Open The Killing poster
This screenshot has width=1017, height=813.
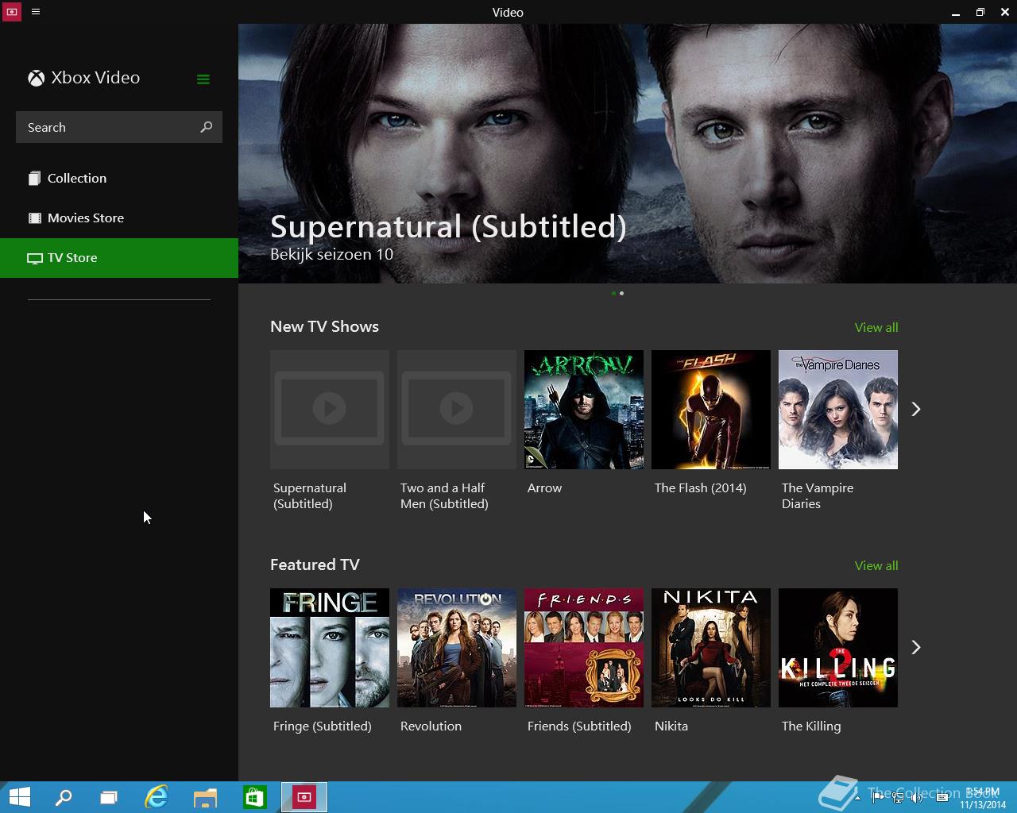tap(838, 648)
